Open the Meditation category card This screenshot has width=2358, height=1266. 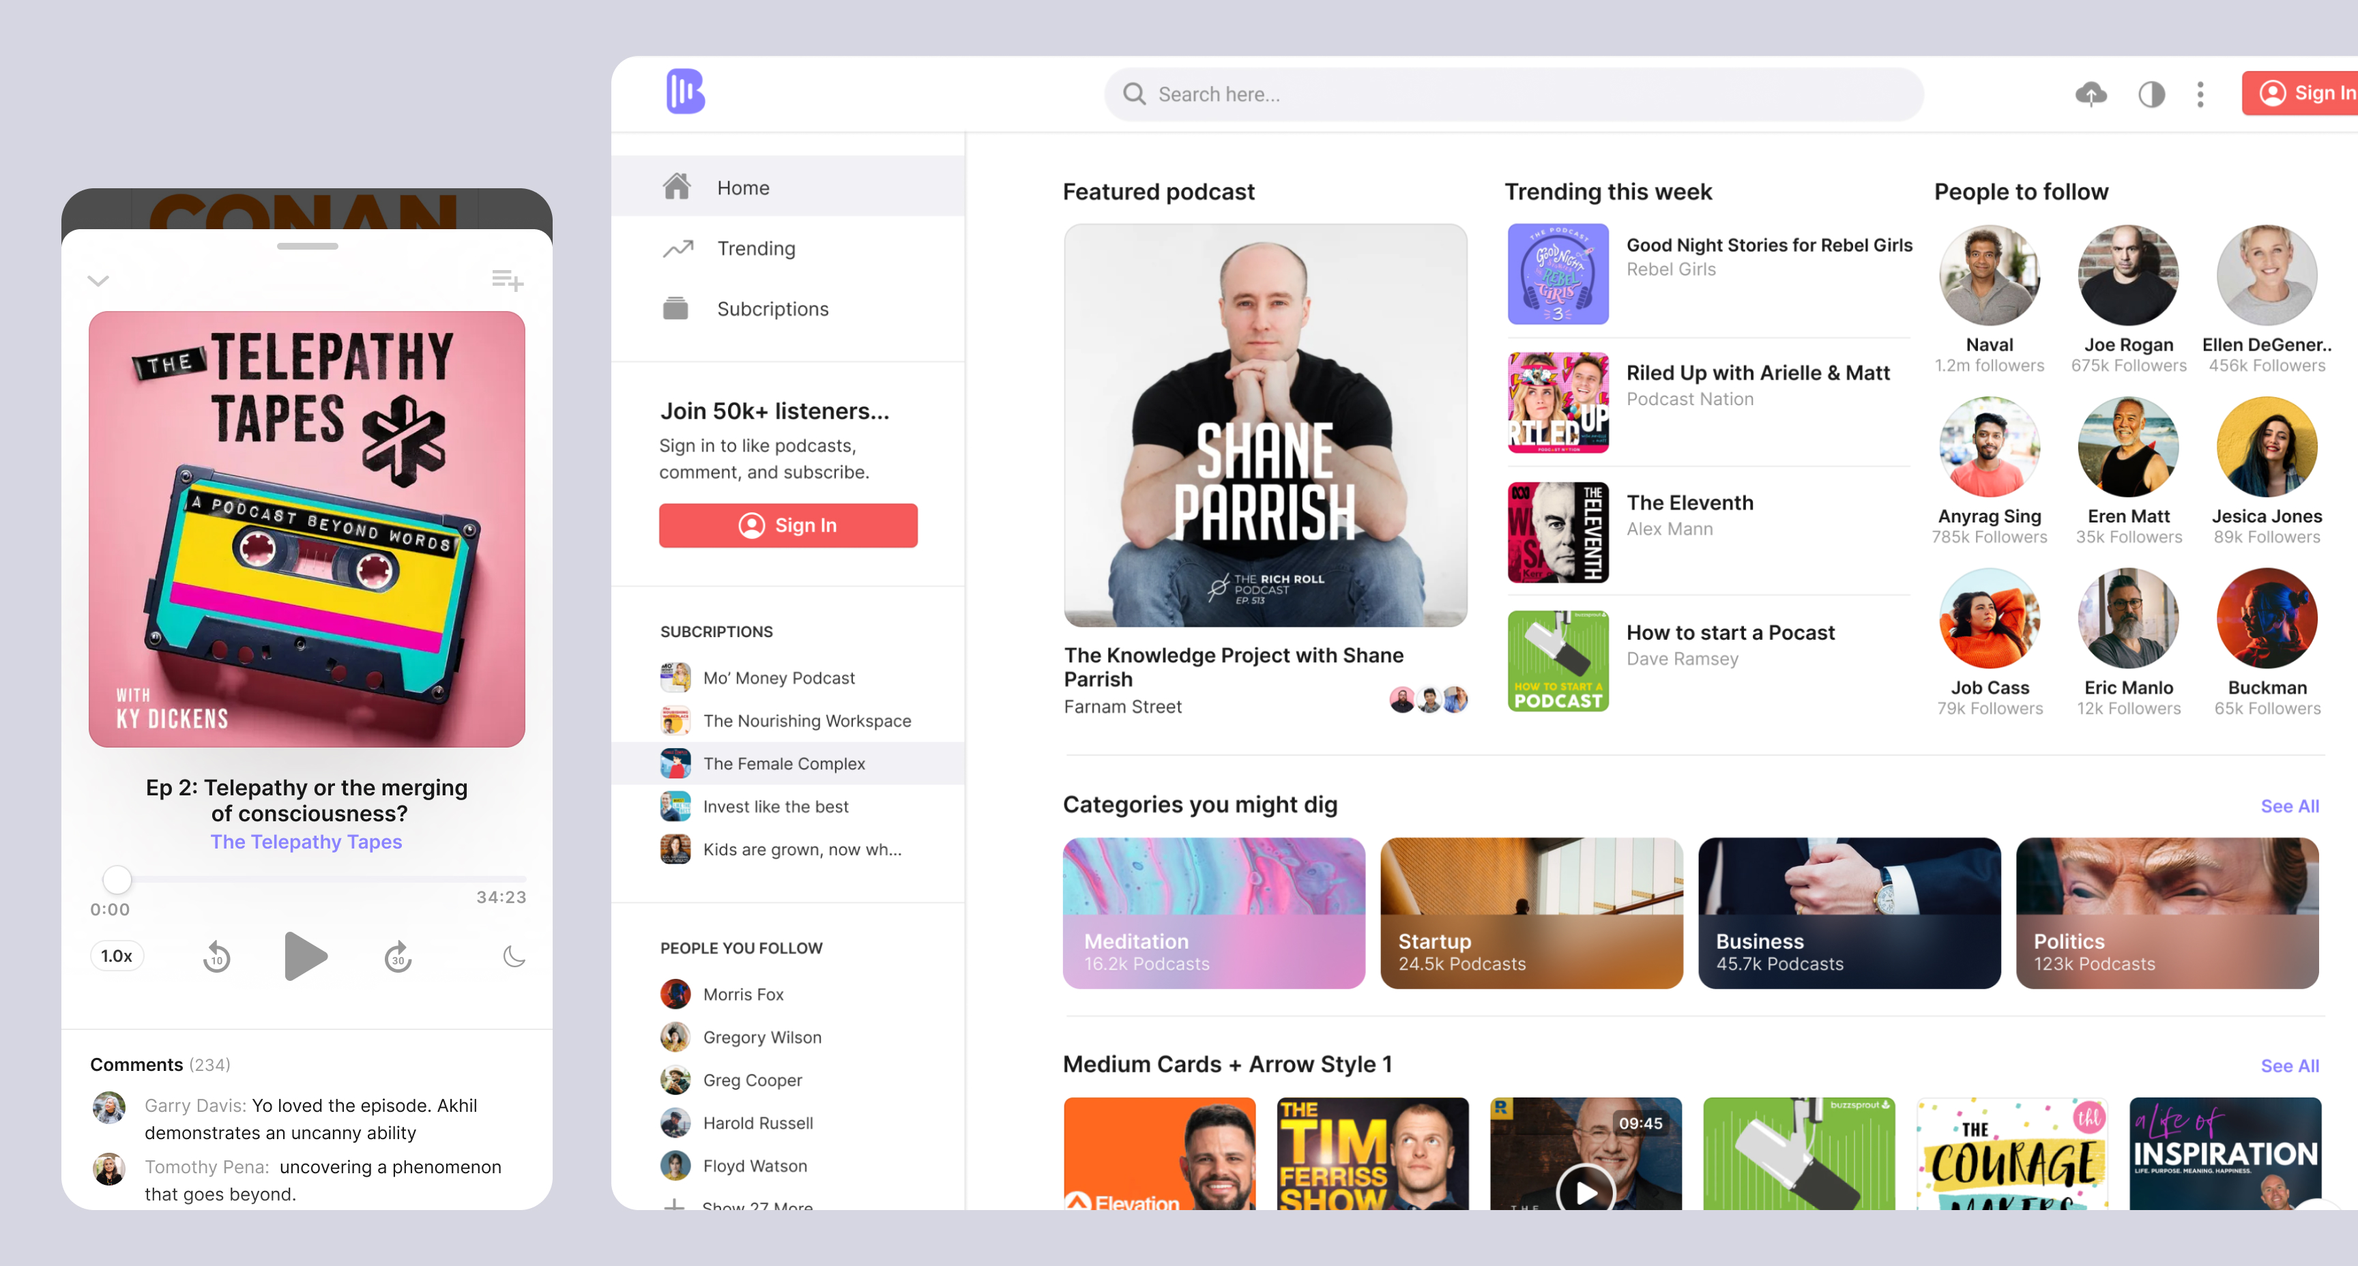(x=1213, y=913)
